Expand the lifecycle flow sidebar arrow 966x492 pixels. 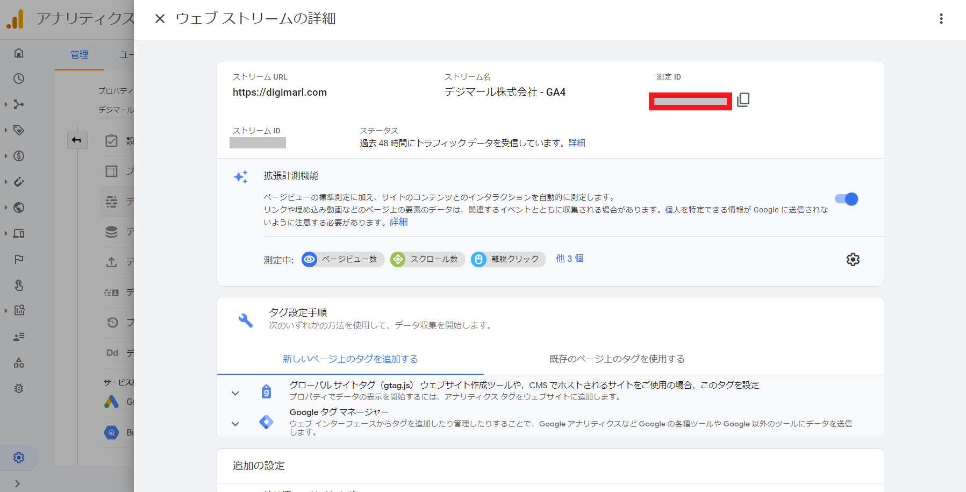6,104
